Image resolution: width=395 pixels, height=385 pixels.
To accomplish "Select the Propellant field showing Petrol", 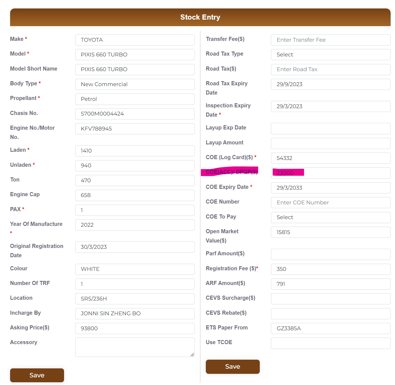I will pos(135,99).
